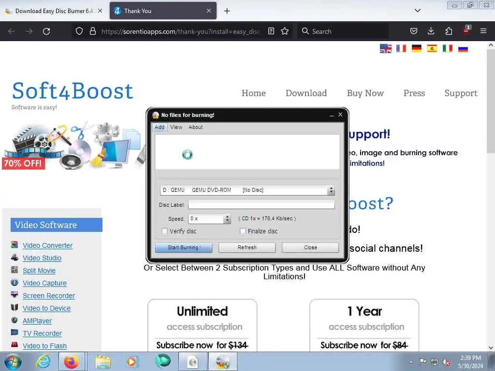Viewport: 495px width, 371px height.
Task: Click the 70% OFF promotional banner
Action: pyautogui.click(x=23, y=163)
